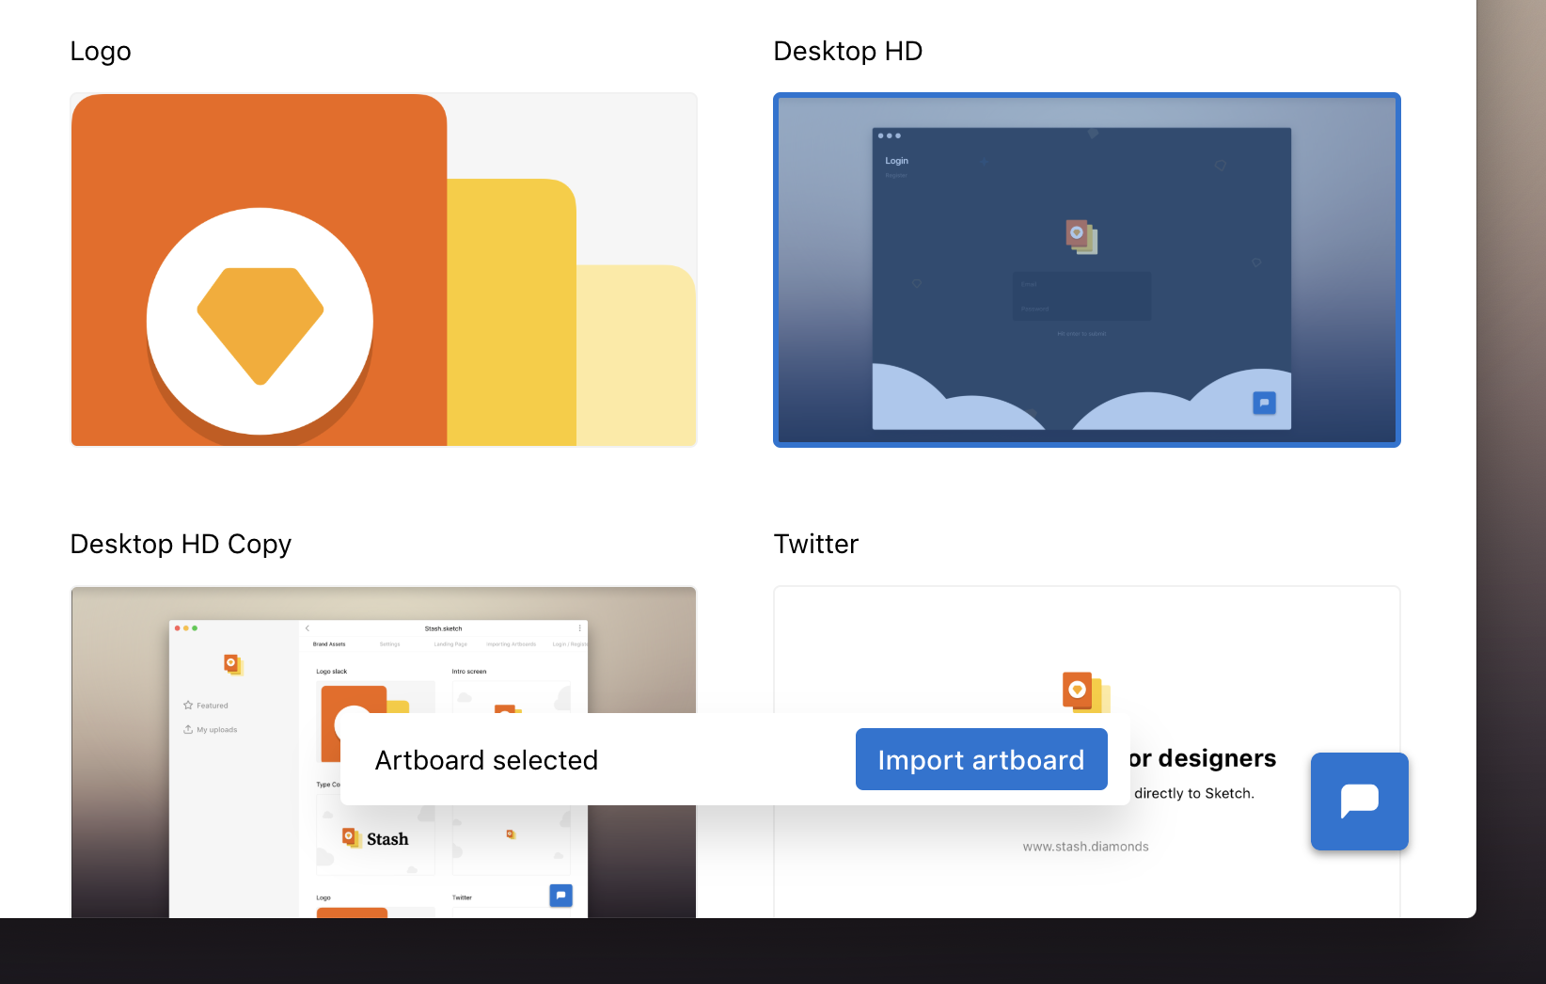Screen dimensions: 1546x984
Task: Select the Desktop HD artboard thumbnail
Action: pyautogui.click(x=1087, y=270)
